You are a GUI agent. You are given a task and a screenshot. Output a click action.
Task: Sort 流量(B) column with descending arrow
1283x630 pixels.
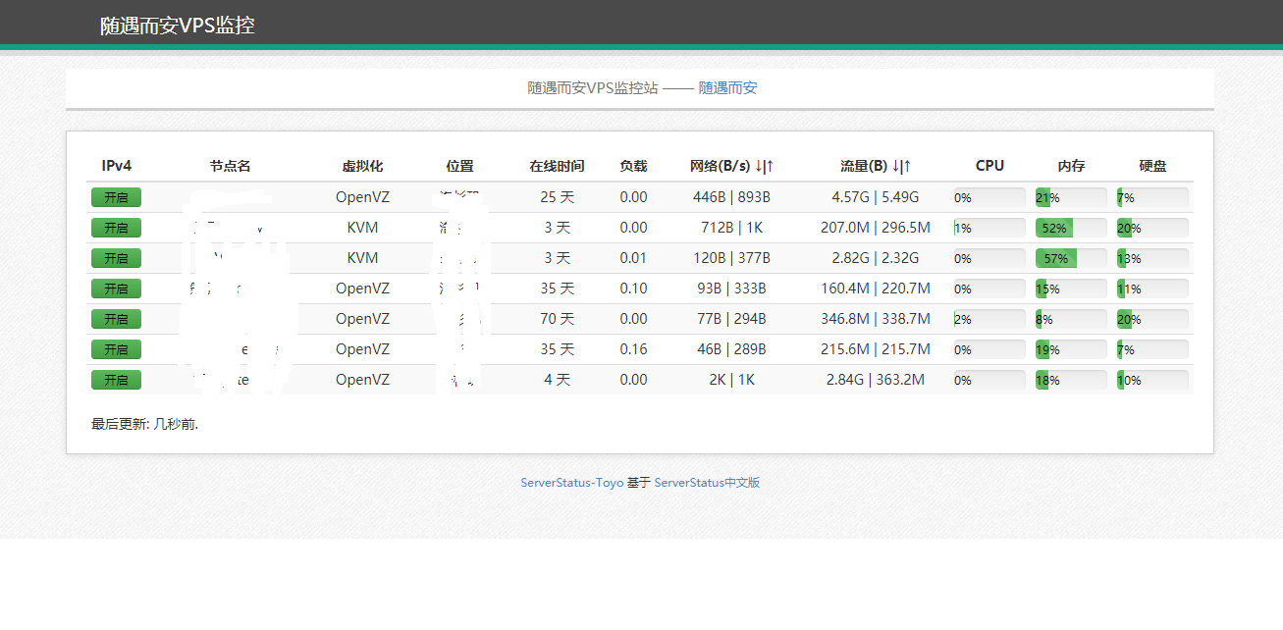pos(893,165)
